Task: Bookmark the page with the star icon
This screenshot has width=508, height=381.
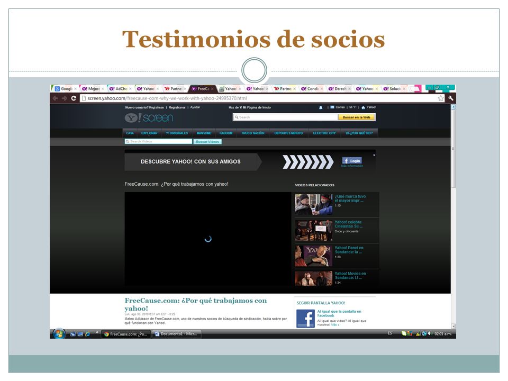Action: click(441, 98)
